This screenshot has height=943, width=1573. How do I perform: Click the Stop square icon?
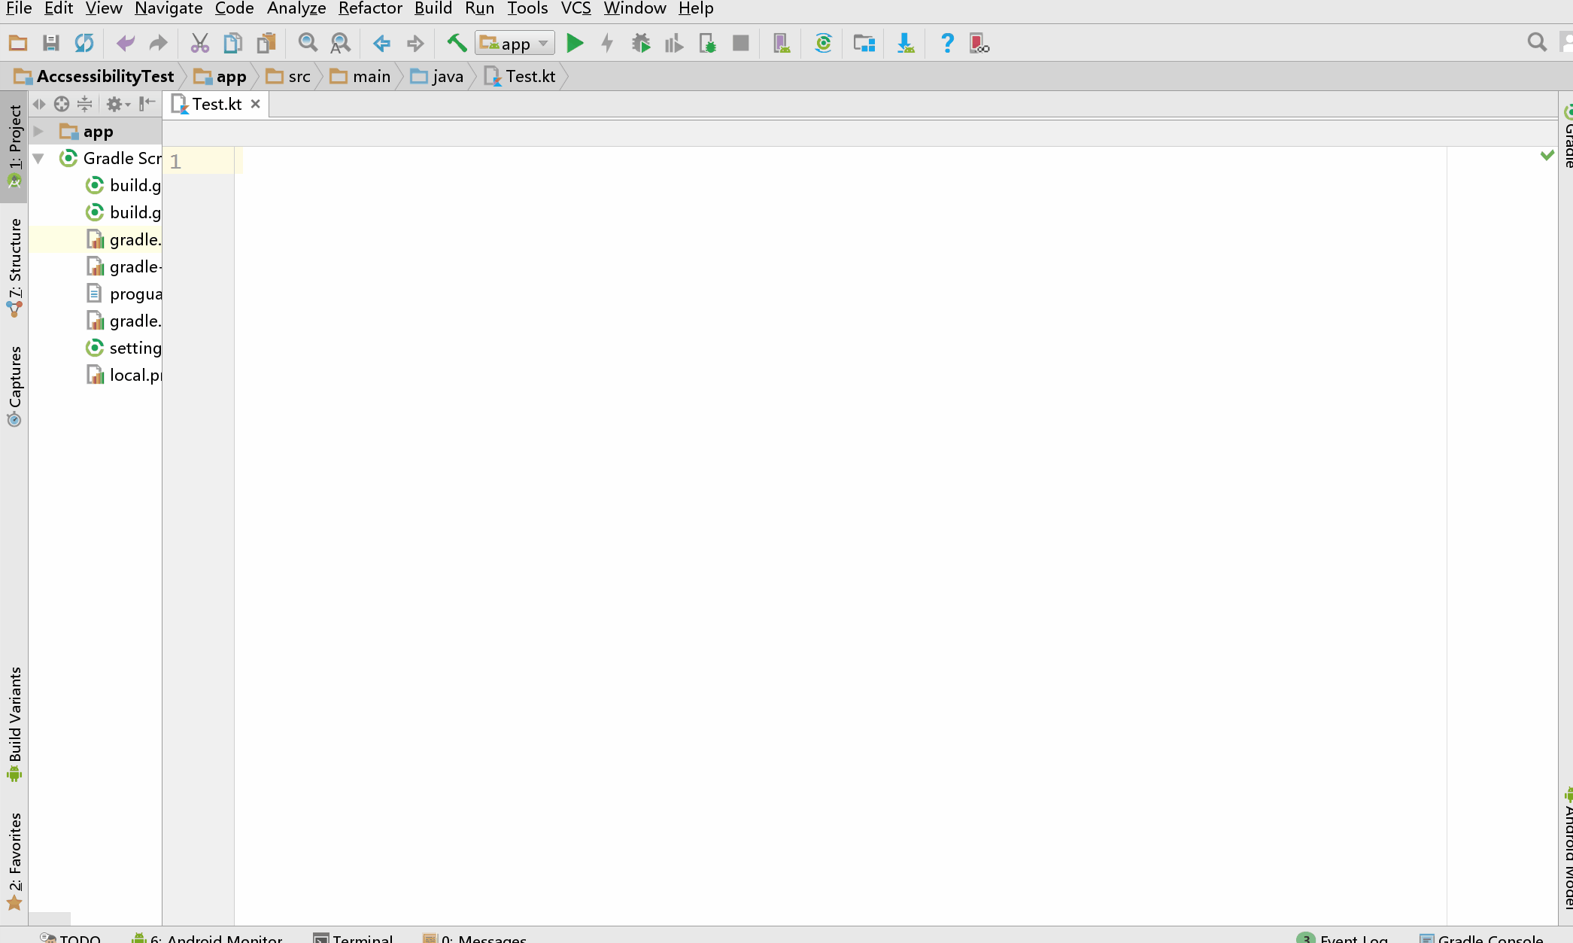point(740,44)
